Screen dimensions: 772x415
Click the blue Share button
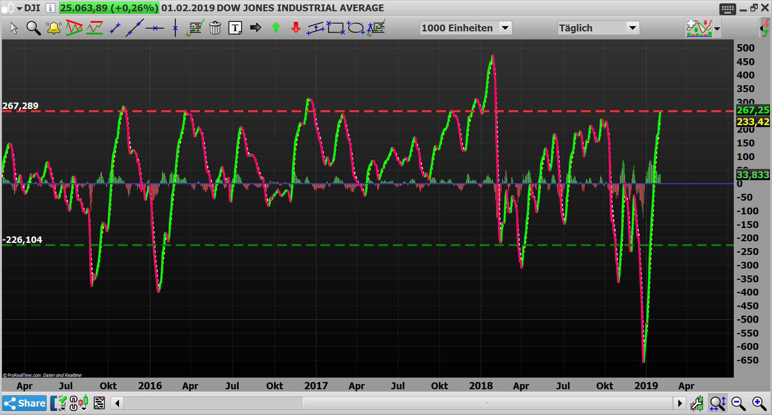24,403
